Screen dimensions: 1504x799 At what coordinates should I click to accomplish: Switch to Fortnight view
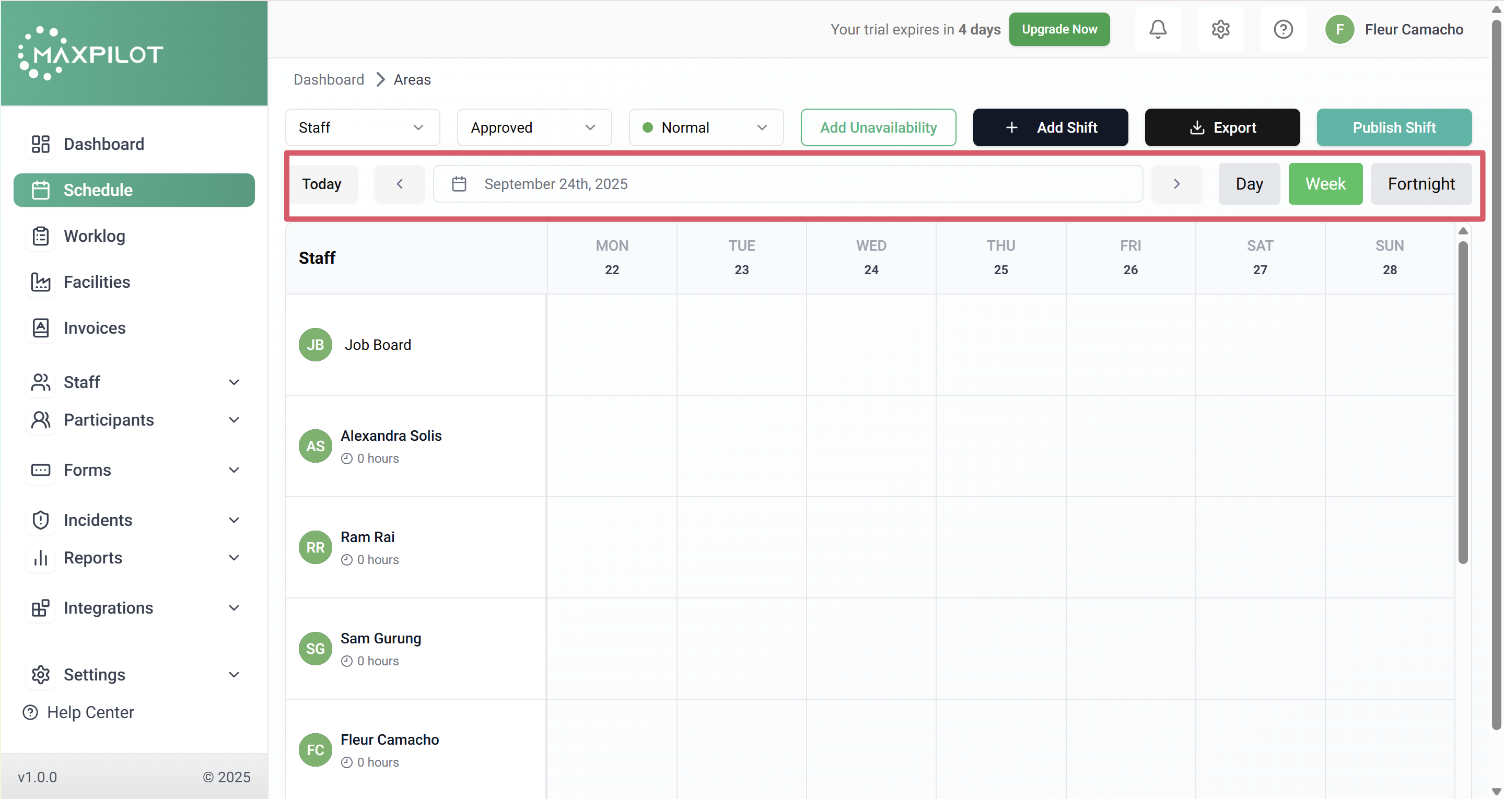pos(1420,184)
